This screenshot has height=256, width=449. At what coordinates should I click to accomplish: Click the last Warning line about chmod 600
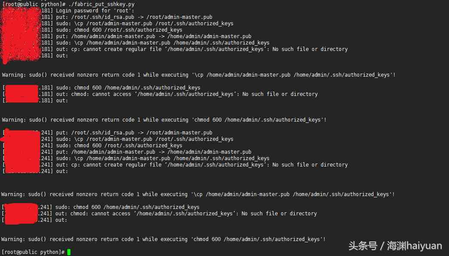pyautogui.click(x=164, y=239)
